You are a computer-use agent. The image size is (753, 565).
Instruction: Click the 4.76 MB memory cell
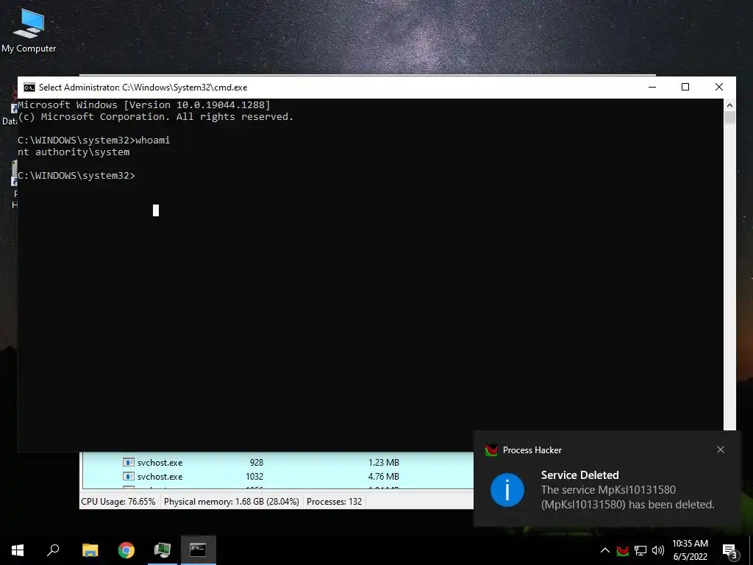tap(384, 477)
